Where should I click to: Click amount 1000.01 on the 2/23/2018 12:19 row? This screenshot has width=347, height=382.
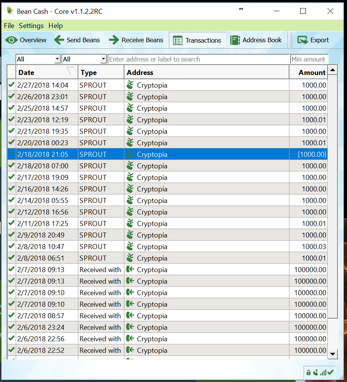(x=314, y=120)
